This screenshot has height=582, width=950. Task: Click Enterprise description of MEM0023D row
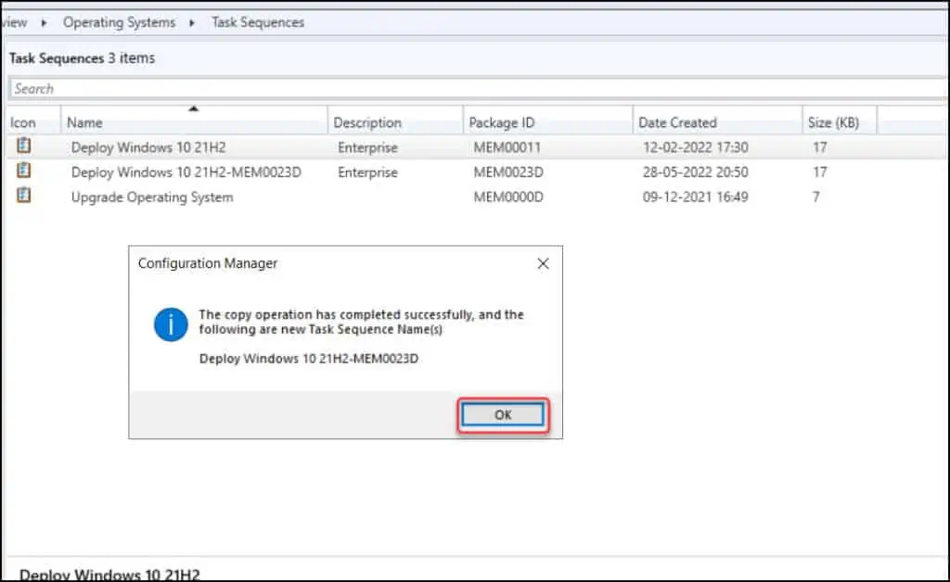pos(367,172)
